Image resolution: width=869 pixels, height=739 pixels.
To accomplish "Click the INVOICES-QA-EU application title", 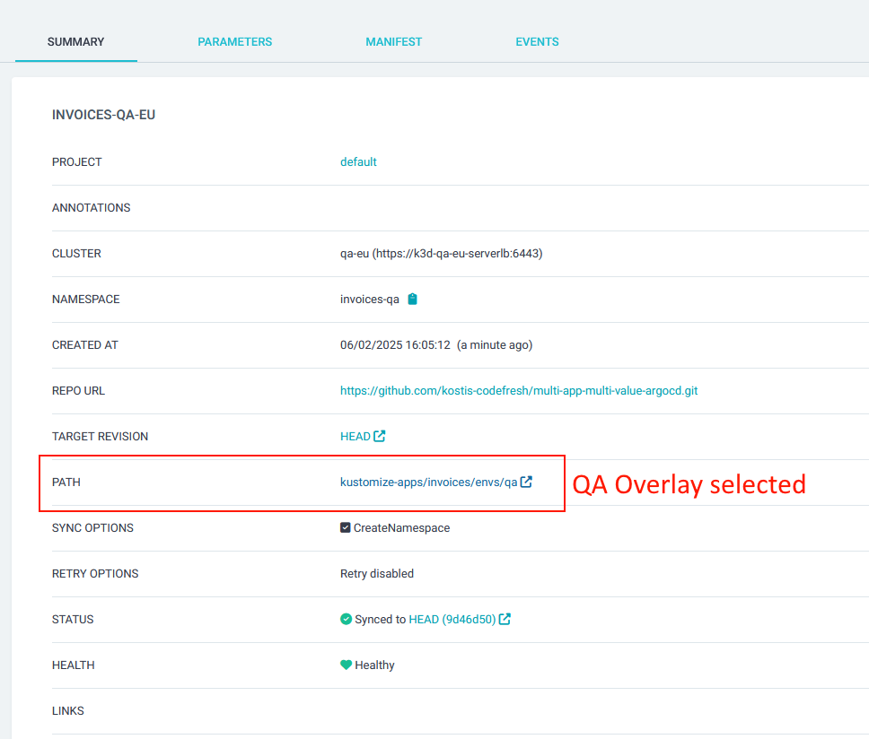I will [103, 114].
